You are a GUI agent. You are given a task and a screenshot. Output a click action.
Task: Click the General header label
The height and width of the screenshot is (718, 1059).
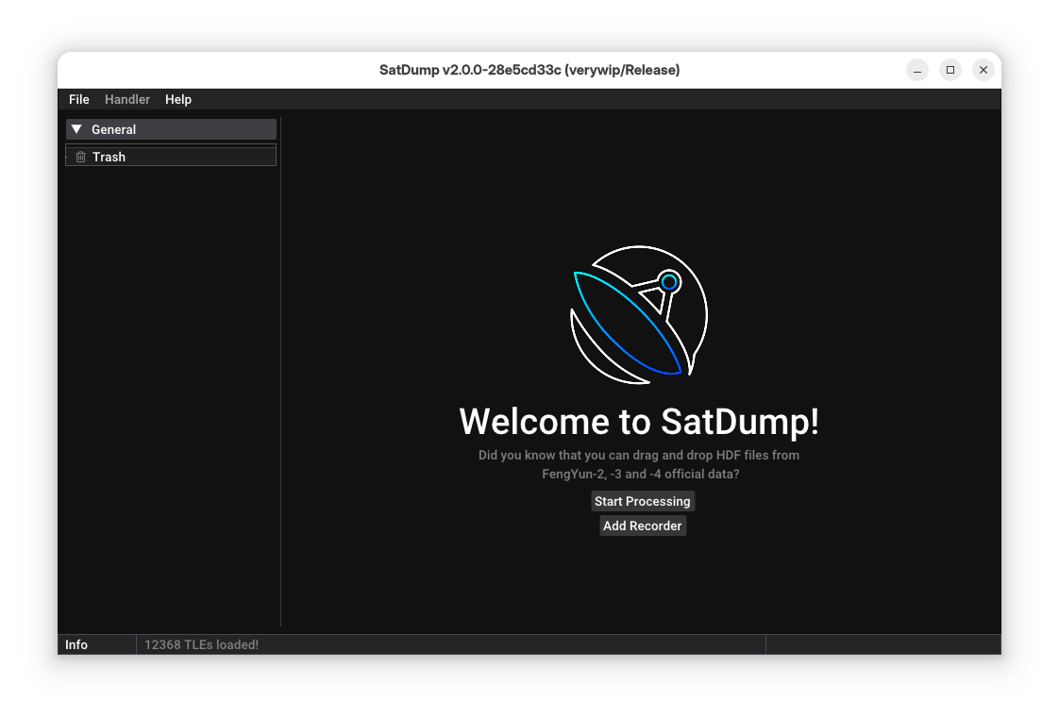click(114, 129)
